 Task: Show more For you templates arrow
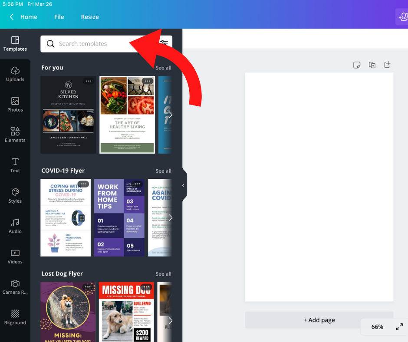[171, 115]
